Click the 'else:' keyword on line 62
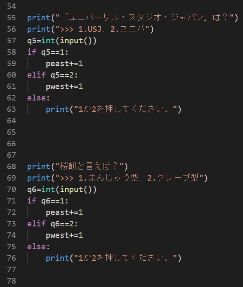Viewport: 243px width, 287px height. point(39,98)
